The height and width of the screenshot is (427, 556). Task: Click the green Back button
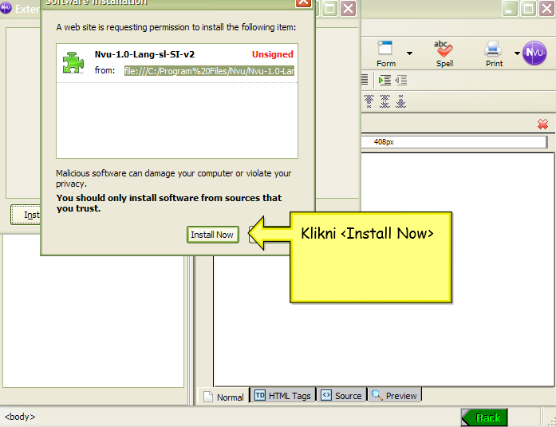click(x=483, y=417)
